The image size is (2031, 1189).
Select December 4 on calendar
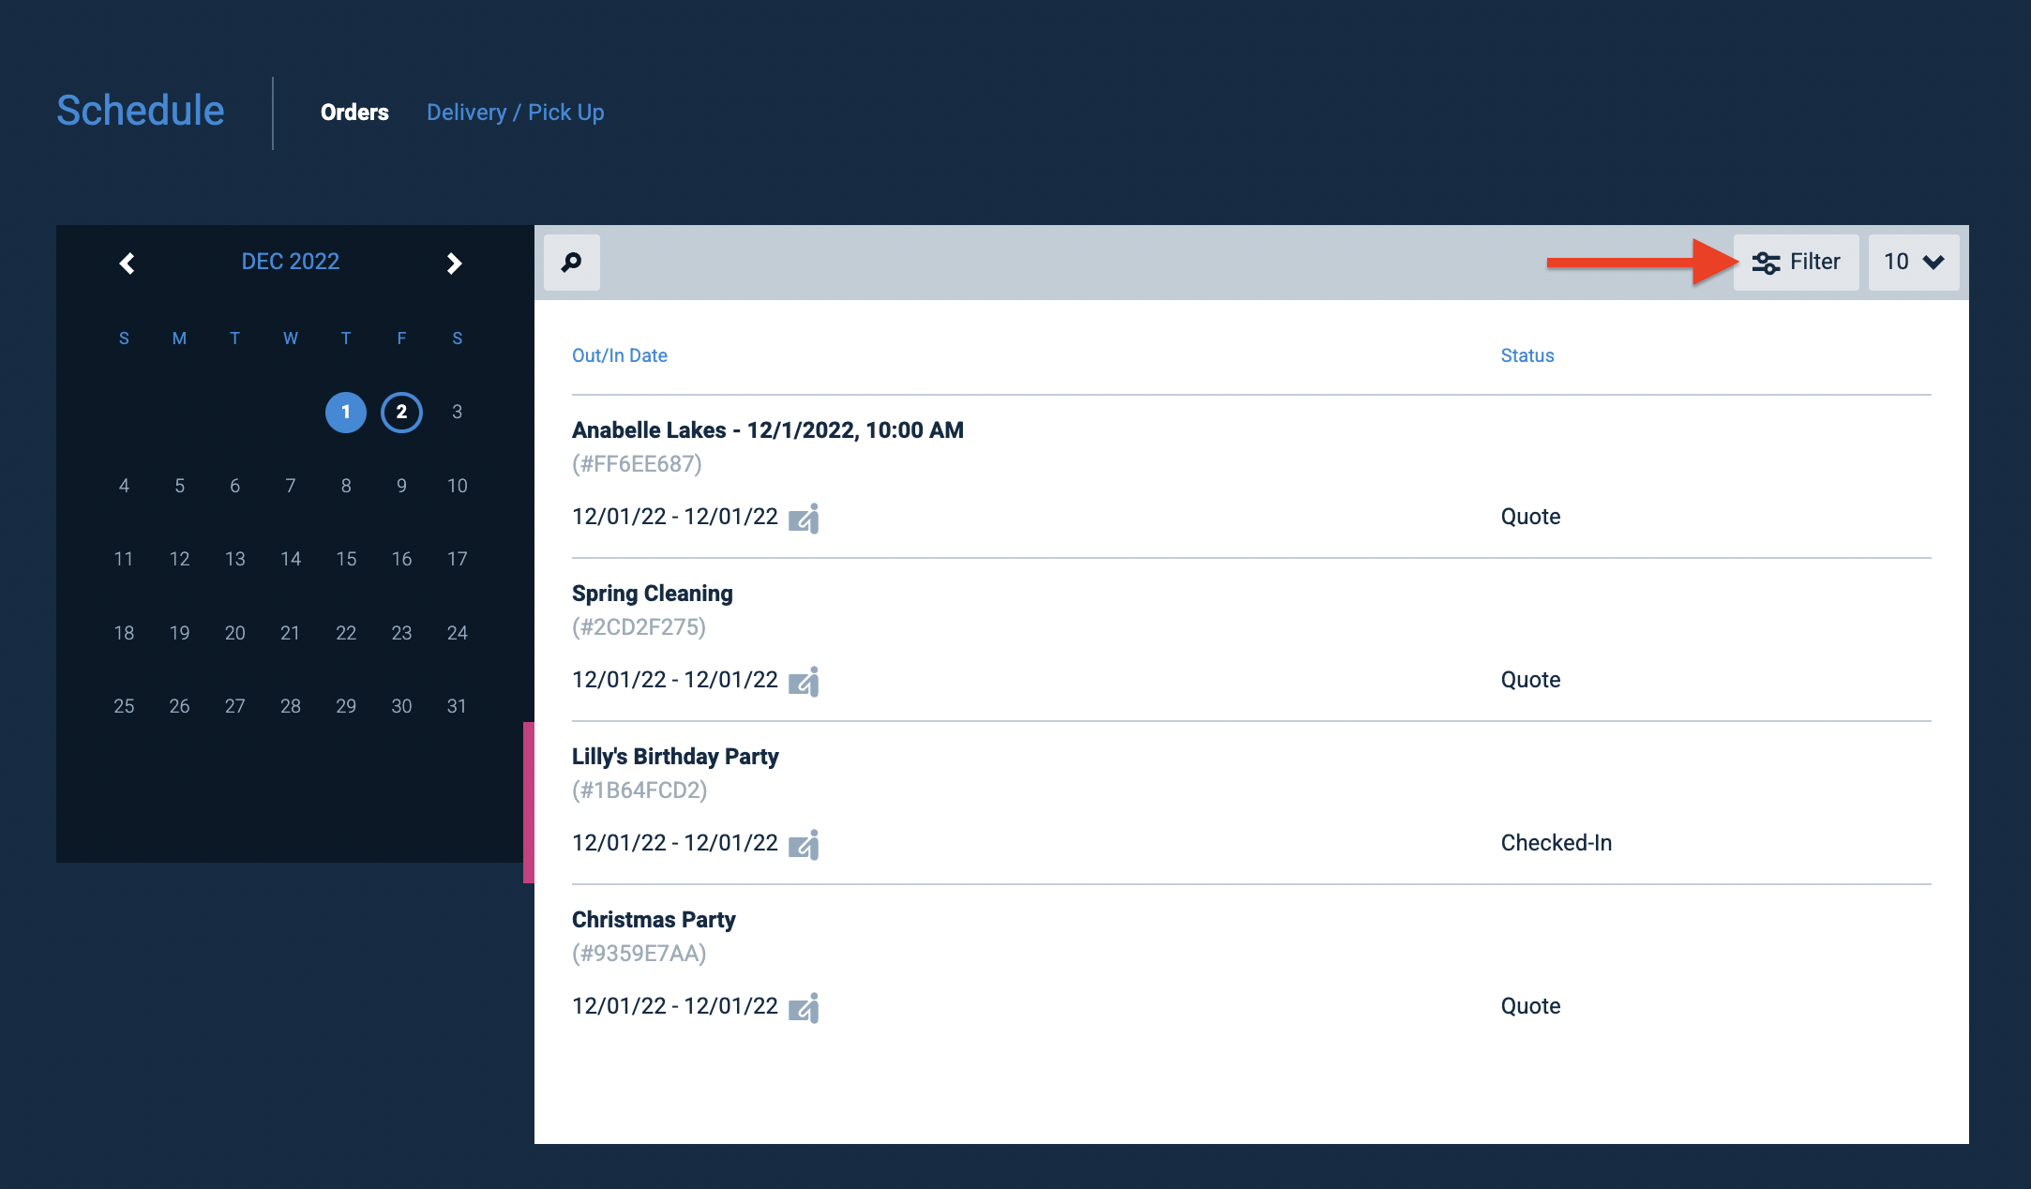124,486
